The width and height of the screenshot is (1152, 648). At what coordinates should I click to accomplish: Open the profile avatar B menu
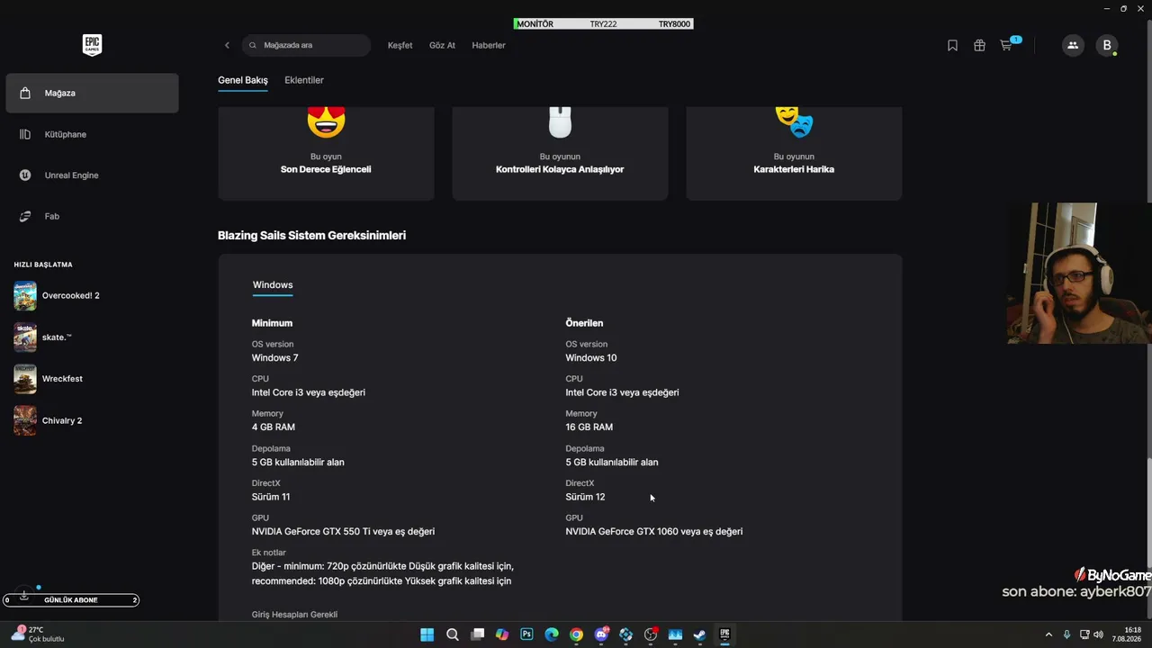pyautogui.click(x=1107, y=45)
